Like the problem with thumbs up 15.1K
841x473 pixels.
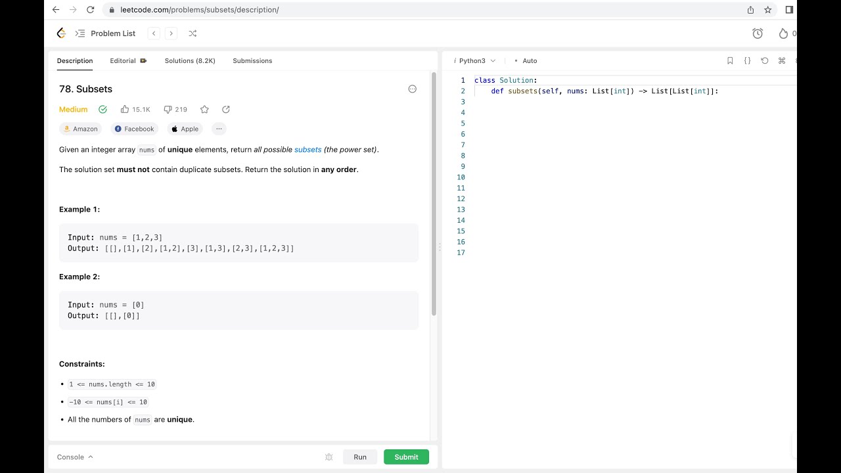coord(135,110)
